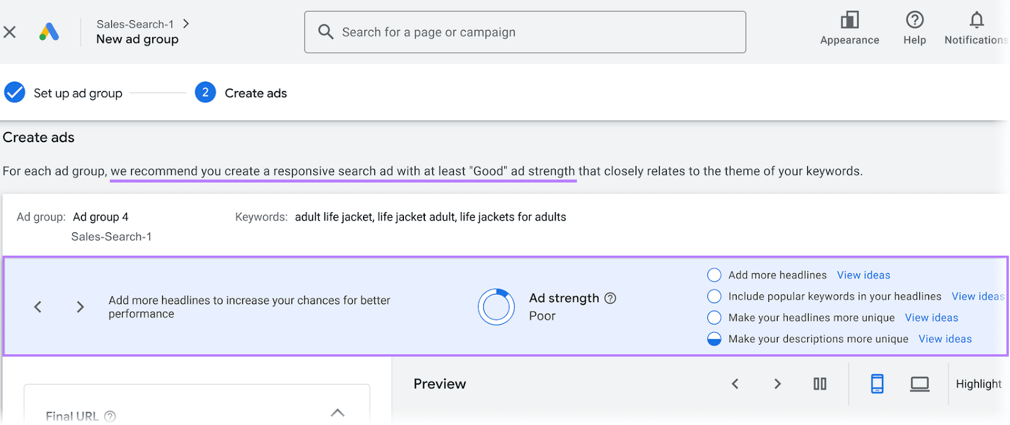
Task: Show next ad strength suggestion
Action: click(80, 307)
